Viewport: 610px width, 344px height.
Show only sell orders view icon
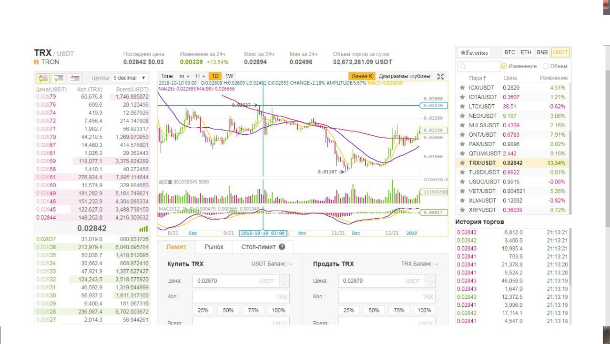click(74, 78)
